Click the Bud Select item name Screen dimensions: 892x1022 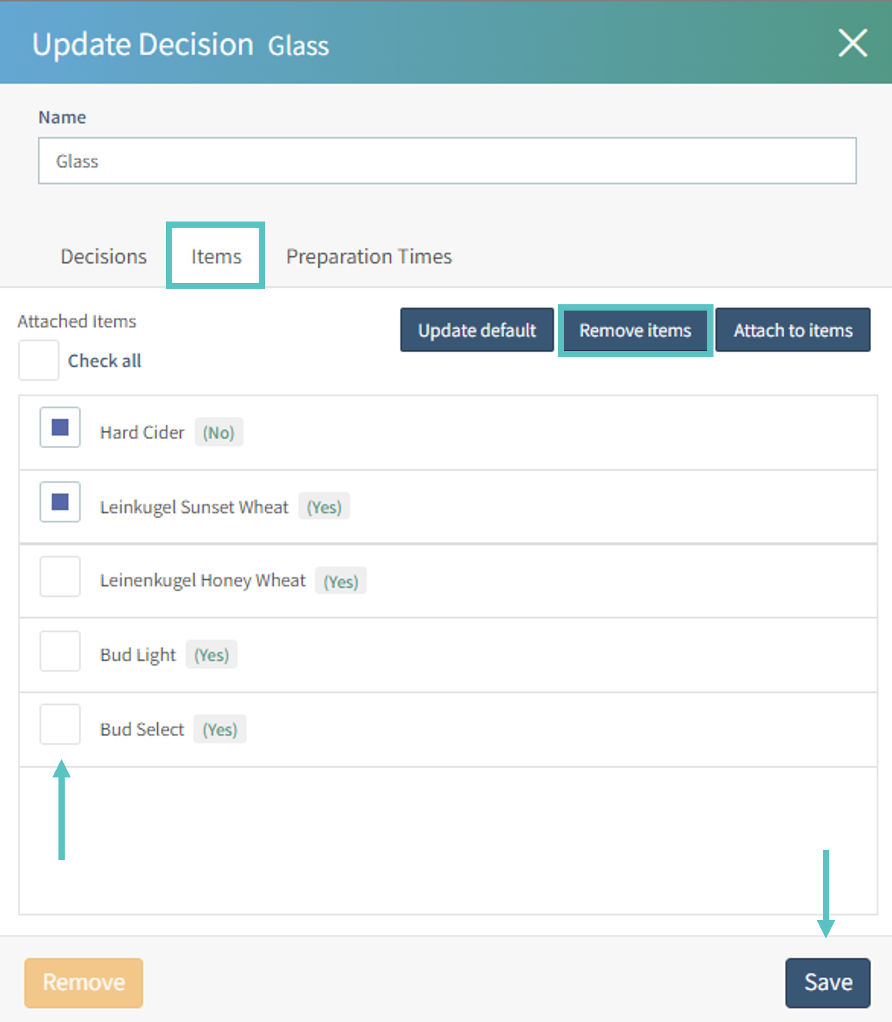pyautogui.click(x=142, y=729)
